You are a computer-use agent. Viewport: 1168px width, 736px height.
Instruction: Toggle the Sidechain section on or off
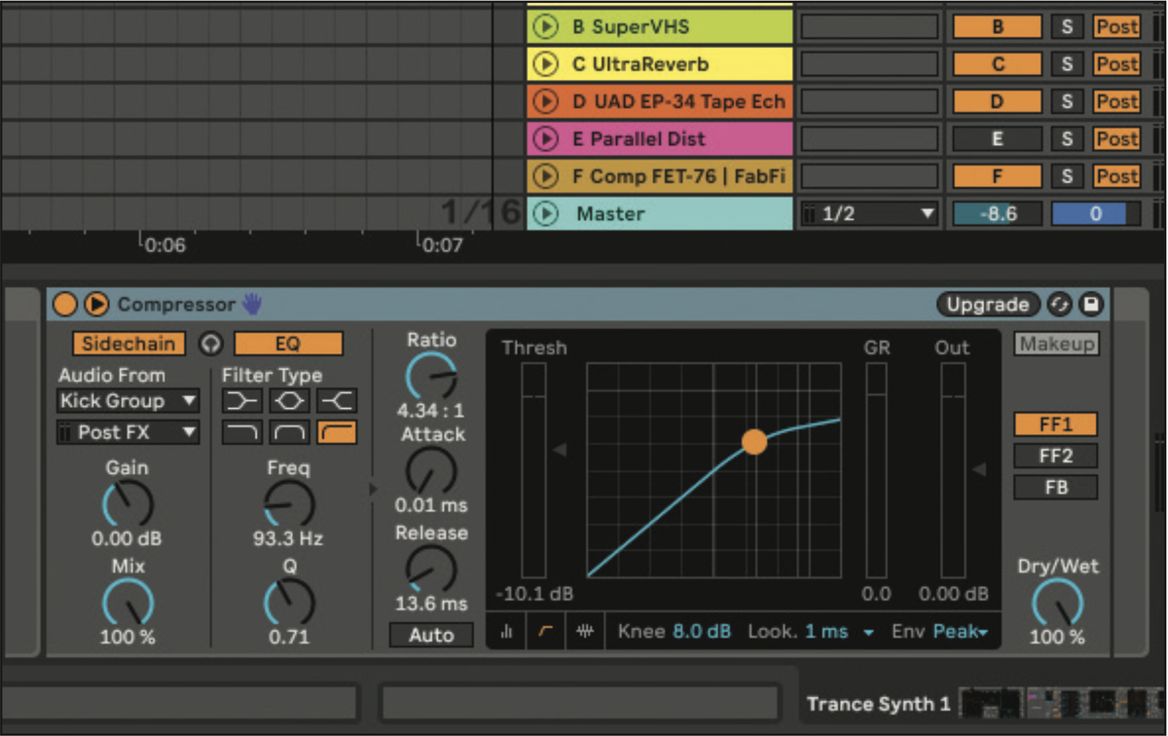[128, 343]
